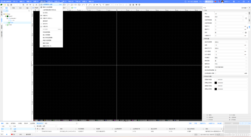Viewport: 251px width, 137px height.
Task: Toggle the grid size link lock icon
Action: pos(247,28)
